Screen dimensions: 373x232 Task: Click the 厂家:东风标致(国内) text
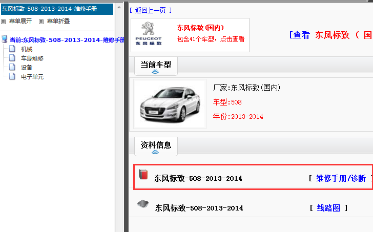[246, 88]
